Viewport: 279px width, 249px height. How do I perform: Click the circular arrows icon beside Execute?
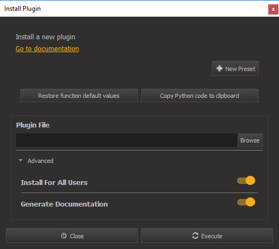pyautogui.click(x=195, y=236)
